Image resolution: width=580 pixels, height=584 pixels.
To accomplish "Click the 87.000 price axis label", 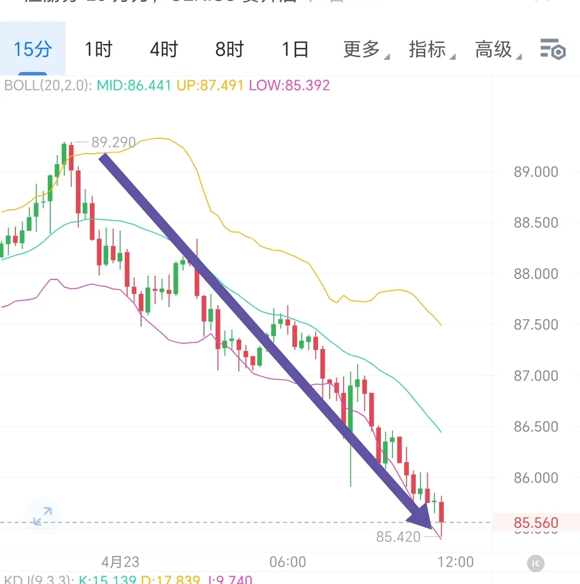I will tap(536, 376).
